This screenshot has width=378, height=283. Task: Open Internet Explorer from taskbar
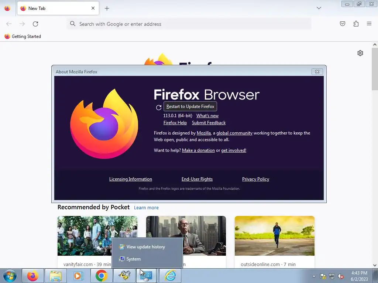tap(170, 276)
